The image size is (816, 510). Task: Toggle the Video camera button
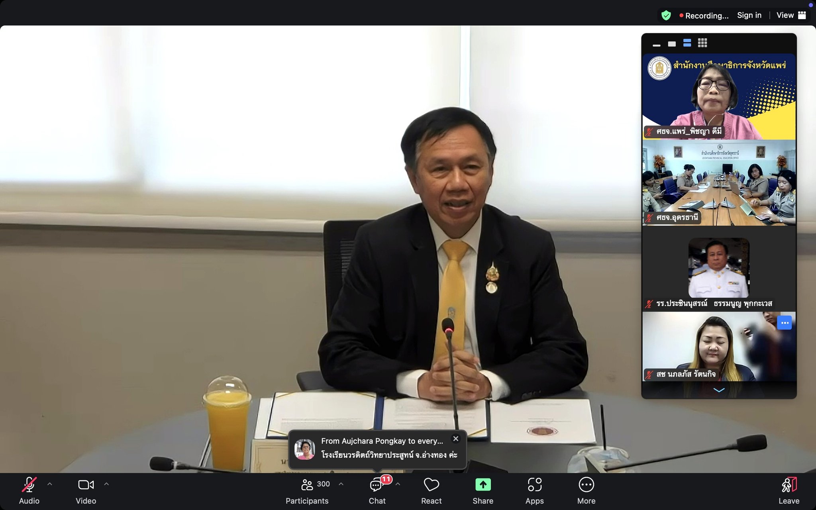click(86, 485)
